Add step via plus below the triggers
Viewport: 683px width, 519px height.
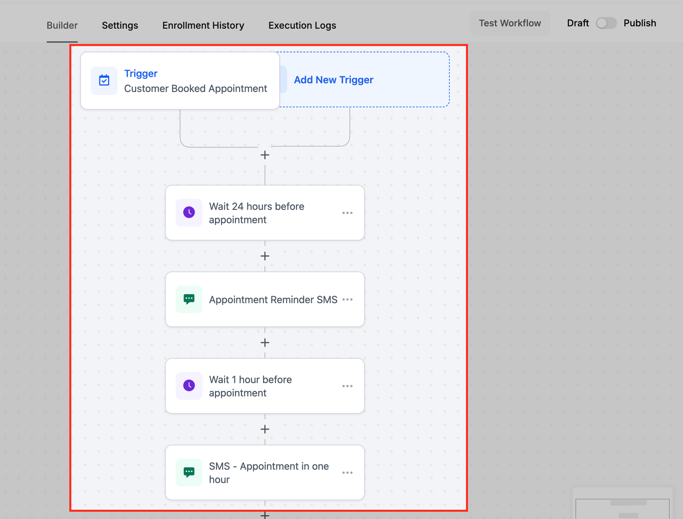pyautogui.click(x=265, y=155)
